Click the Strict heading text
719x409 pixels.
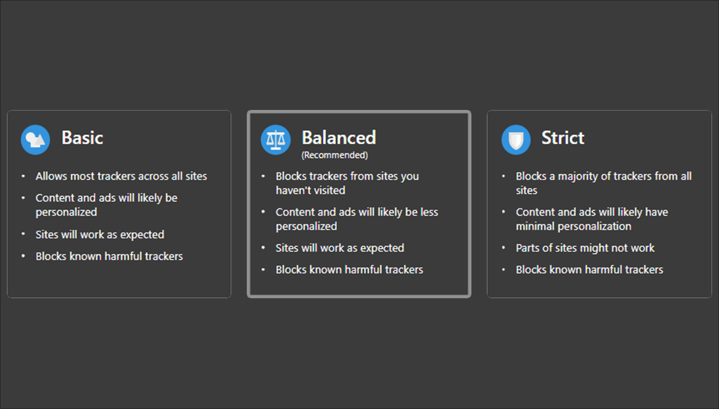click(563, 138)
